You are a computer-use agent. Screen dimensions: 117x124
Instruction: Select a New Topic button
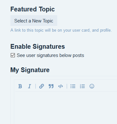point(34,21)
